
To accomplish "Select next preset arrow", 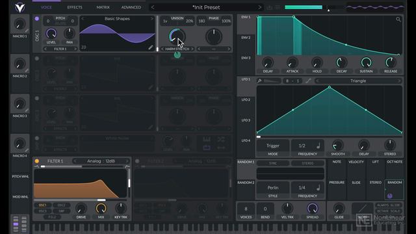I will tap(259, 7).
